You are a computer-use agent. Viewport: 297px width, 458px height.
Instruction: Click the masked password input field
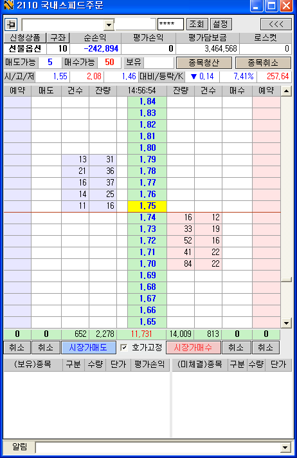170,24
